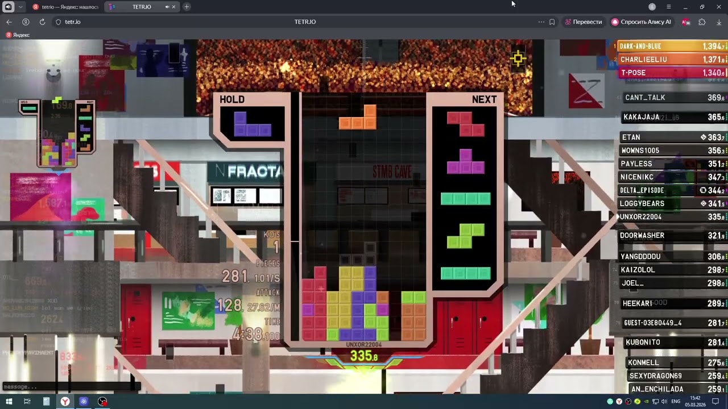Mute the browser sound via speaker icon

pyautogui.click(x=8, y=7)
